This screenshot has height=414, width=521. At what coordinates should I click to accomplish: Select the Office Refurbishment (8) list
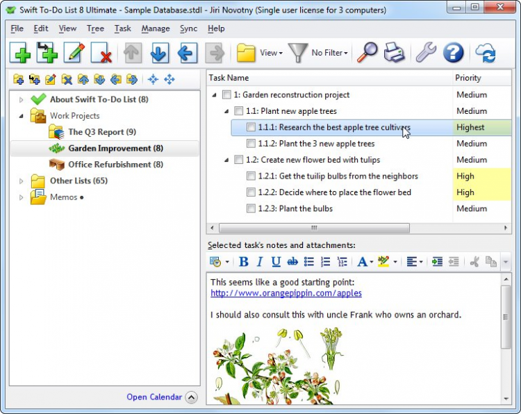pyautogui.click(x=115, y=165)
